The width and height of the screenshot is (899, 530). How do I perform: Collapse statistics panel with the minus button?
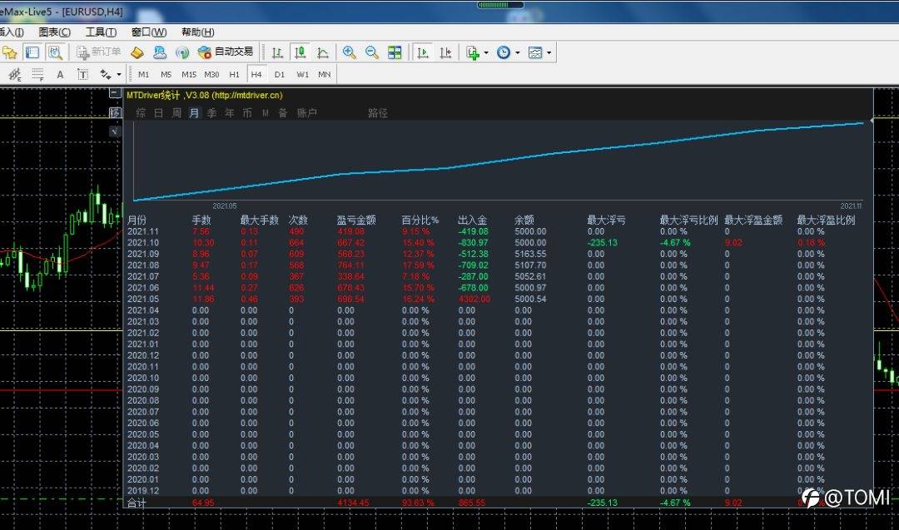pyautogui.click(x=115, y=93)
